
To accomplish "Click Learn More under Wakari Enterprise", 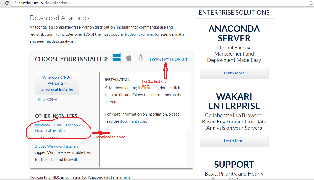I will pyautogui.click(x=234, y=141).
